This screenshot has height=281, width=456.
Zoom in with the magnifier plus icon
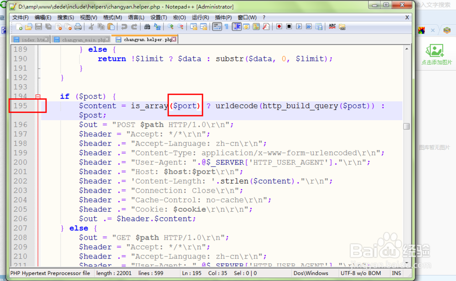(171, 27)
